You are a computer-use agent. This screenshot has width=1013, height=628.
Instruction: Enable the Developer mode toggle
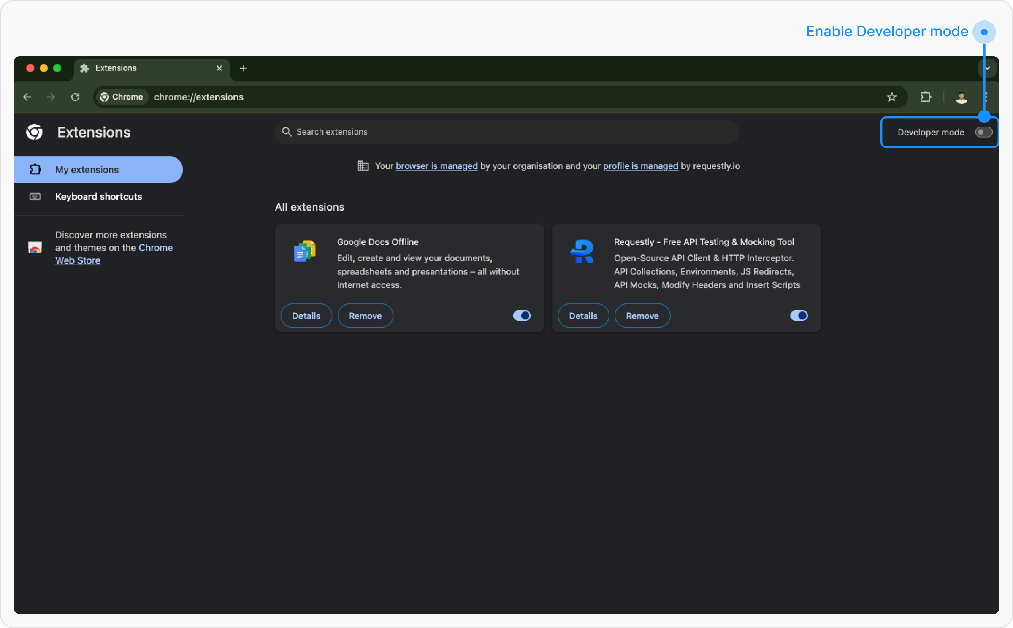tap(983, 132)
